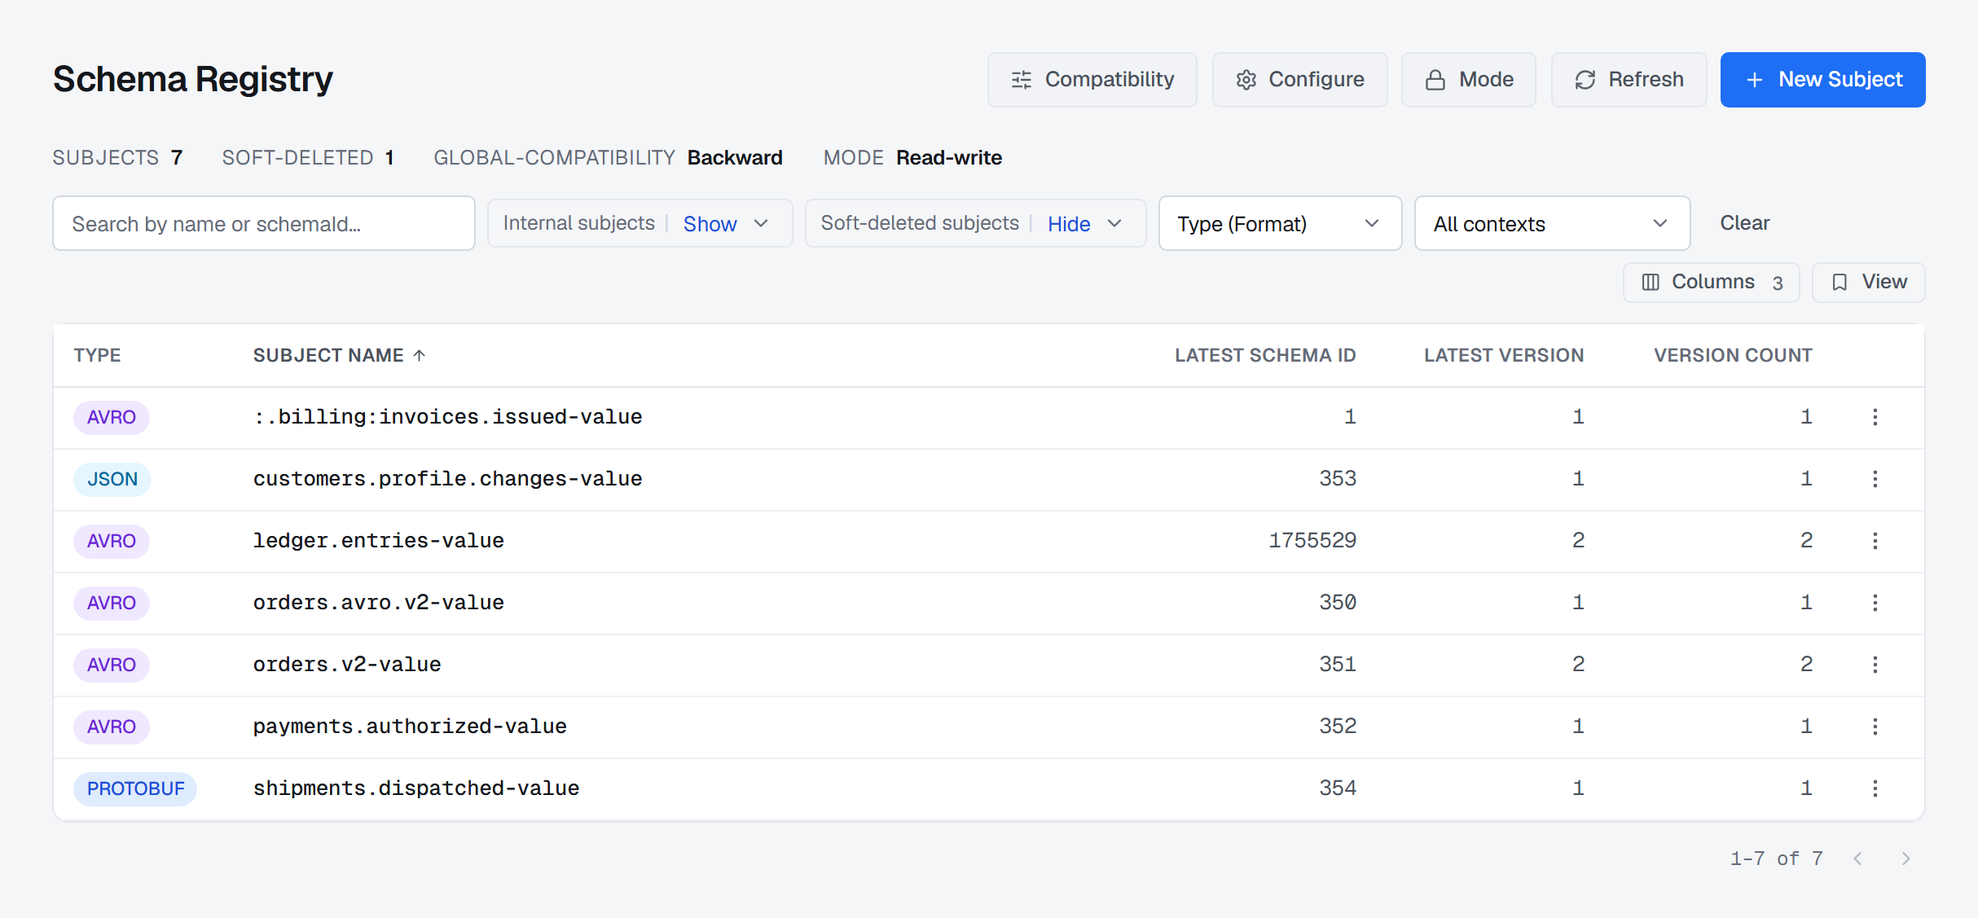
Task: Open the Type (Format) dropdown
Action: click(x=1280, y=223)
